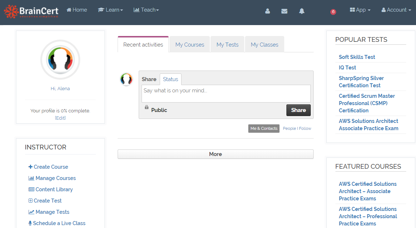Open the notifications bell icon
416x228 pixels.
[x=302, y=11]
